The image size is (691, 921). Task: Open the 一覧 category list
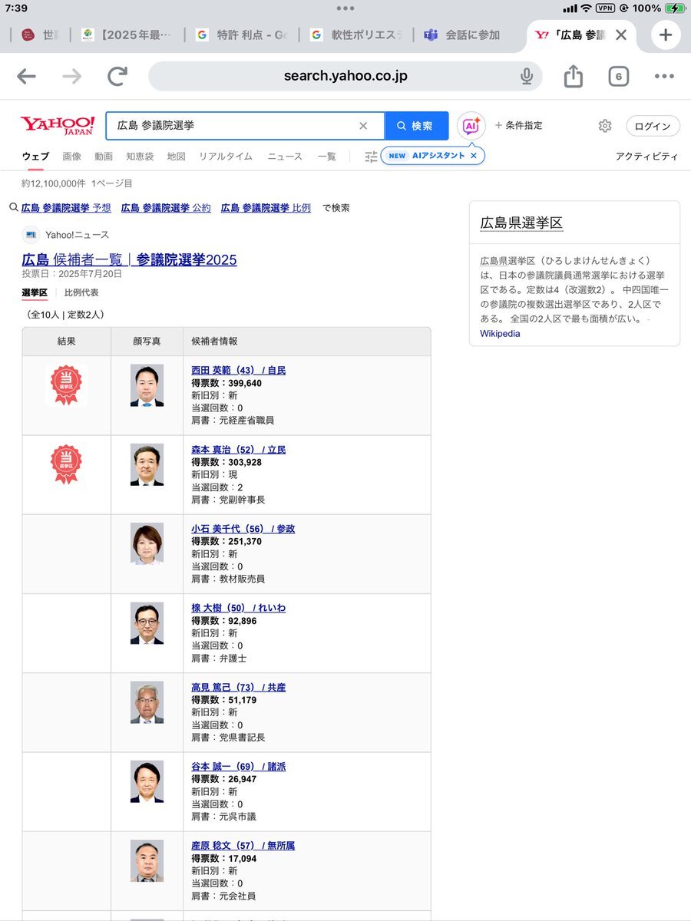[x=327, y=157]
